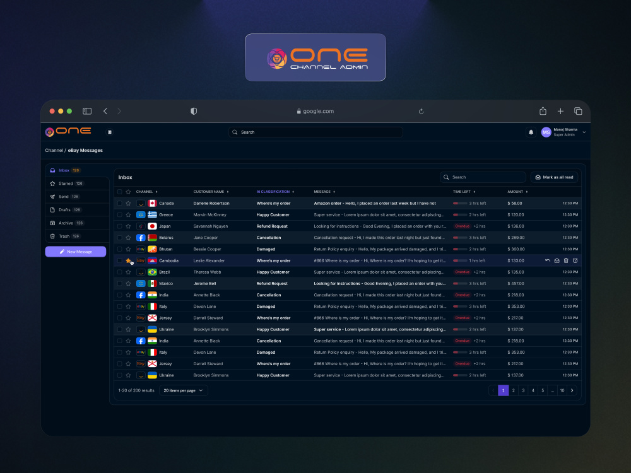Check the Brazil row checkbox
Viewport: 631px width, 473px height.
(x=119, y=272)
